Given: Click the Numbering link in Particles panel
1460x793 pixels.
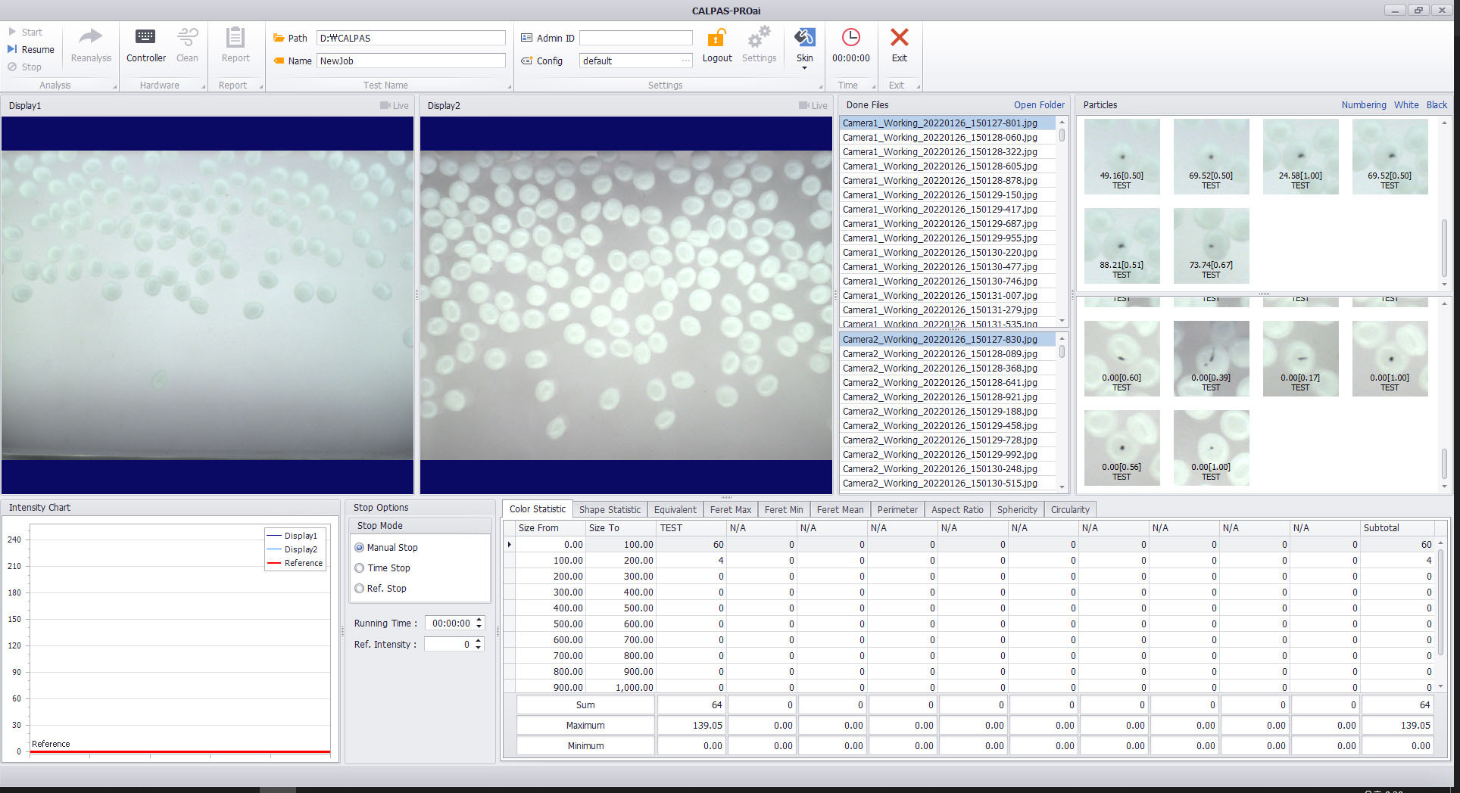Looking at the screenshot, I should coord(1363,105).
